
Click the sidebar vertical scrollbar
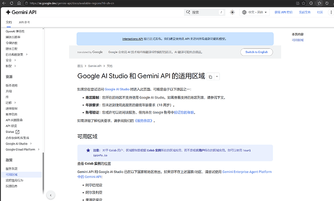pyautogui.click(x=43, y=172)
